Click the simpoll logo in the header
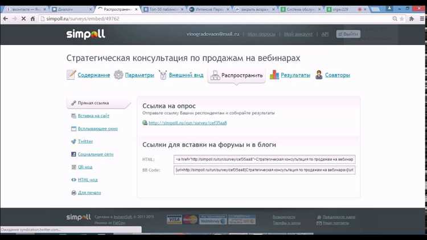427x240 pixels. click(85, 34)
